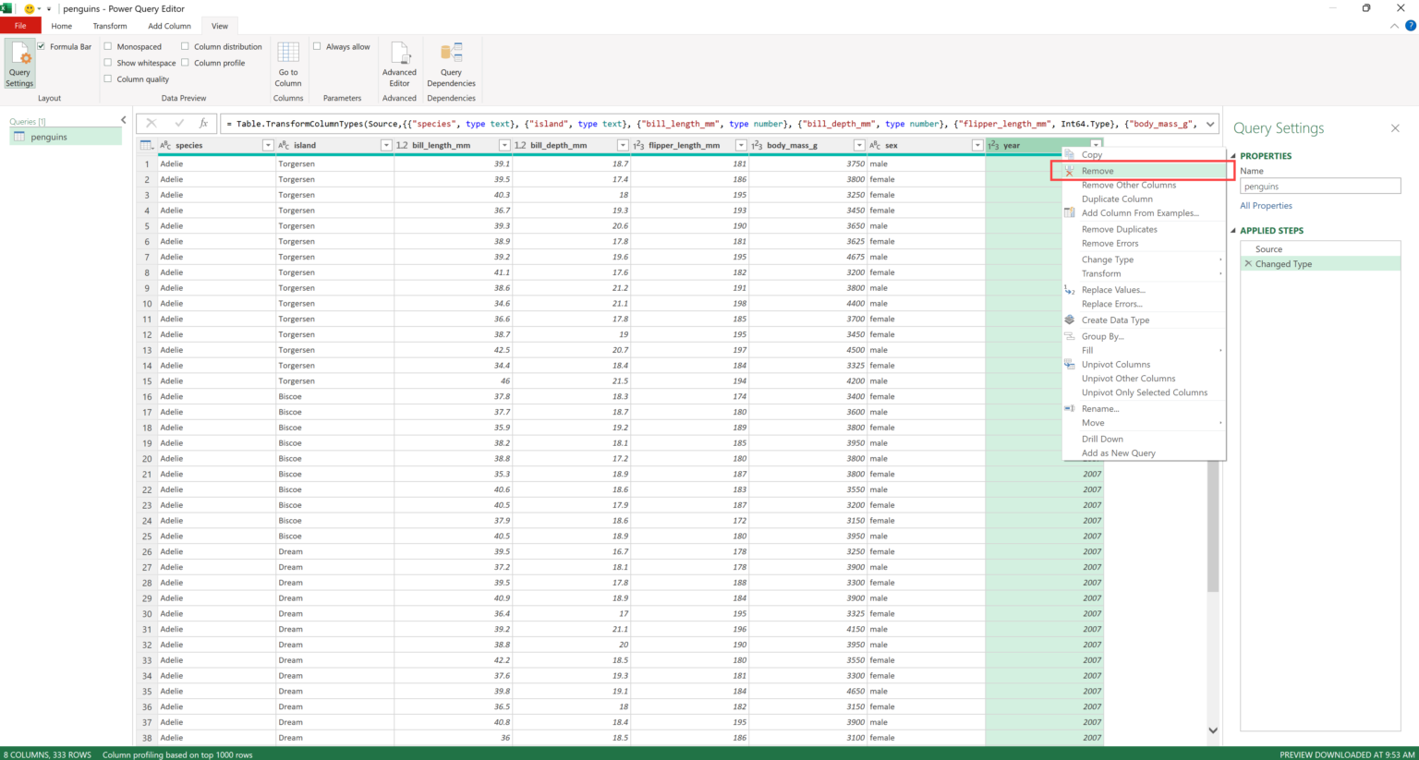Viewport: 1419px width, 760px height.
Task: Open the All Properties link
Action: click(1266, 206)
